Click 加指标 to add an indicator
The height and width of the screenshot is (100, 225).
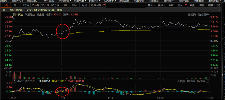191,81
